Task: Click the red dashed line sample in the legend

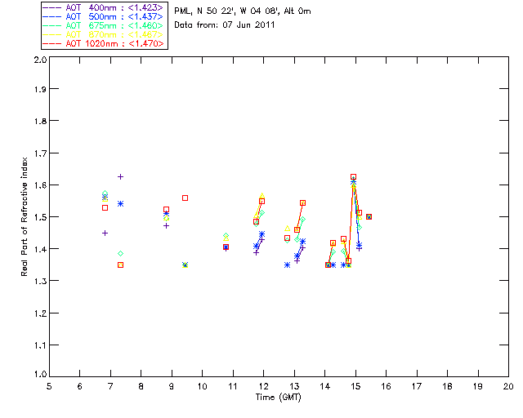Action: pos(52,43)
